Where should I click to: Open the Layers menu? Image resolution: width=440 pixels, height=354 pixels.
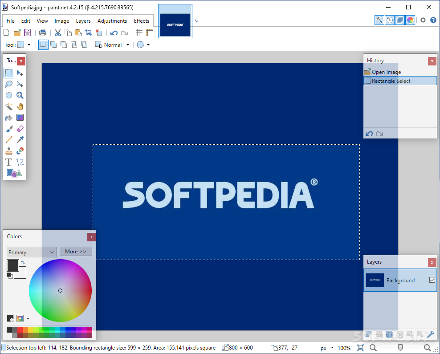click(x=83, y=21)
